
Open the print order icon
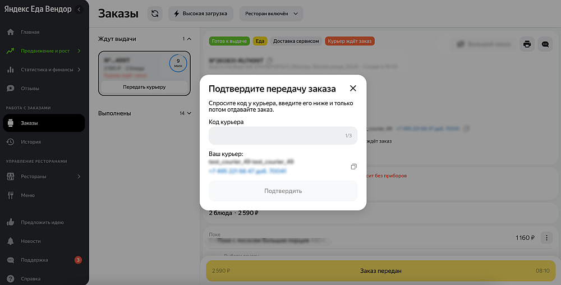point(527,44)
